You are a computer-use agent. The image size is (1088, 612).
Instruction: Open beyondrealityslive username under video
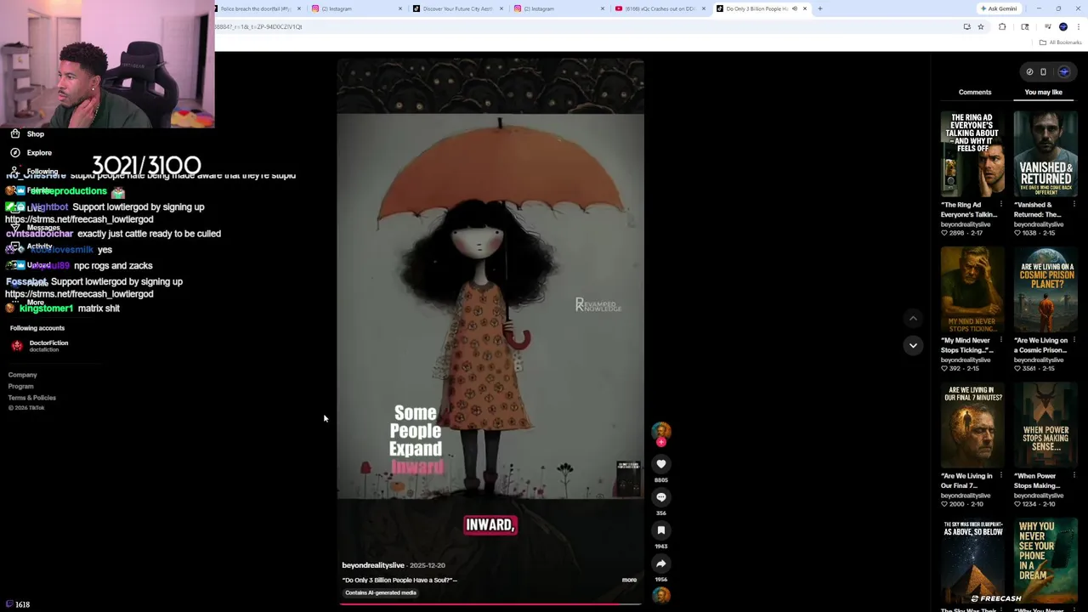pos(373,565)
